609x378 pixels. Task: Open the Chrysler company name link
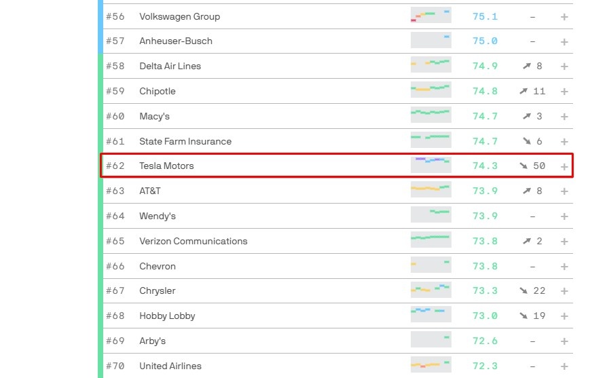pyautogui.click(x=158, y=290)
